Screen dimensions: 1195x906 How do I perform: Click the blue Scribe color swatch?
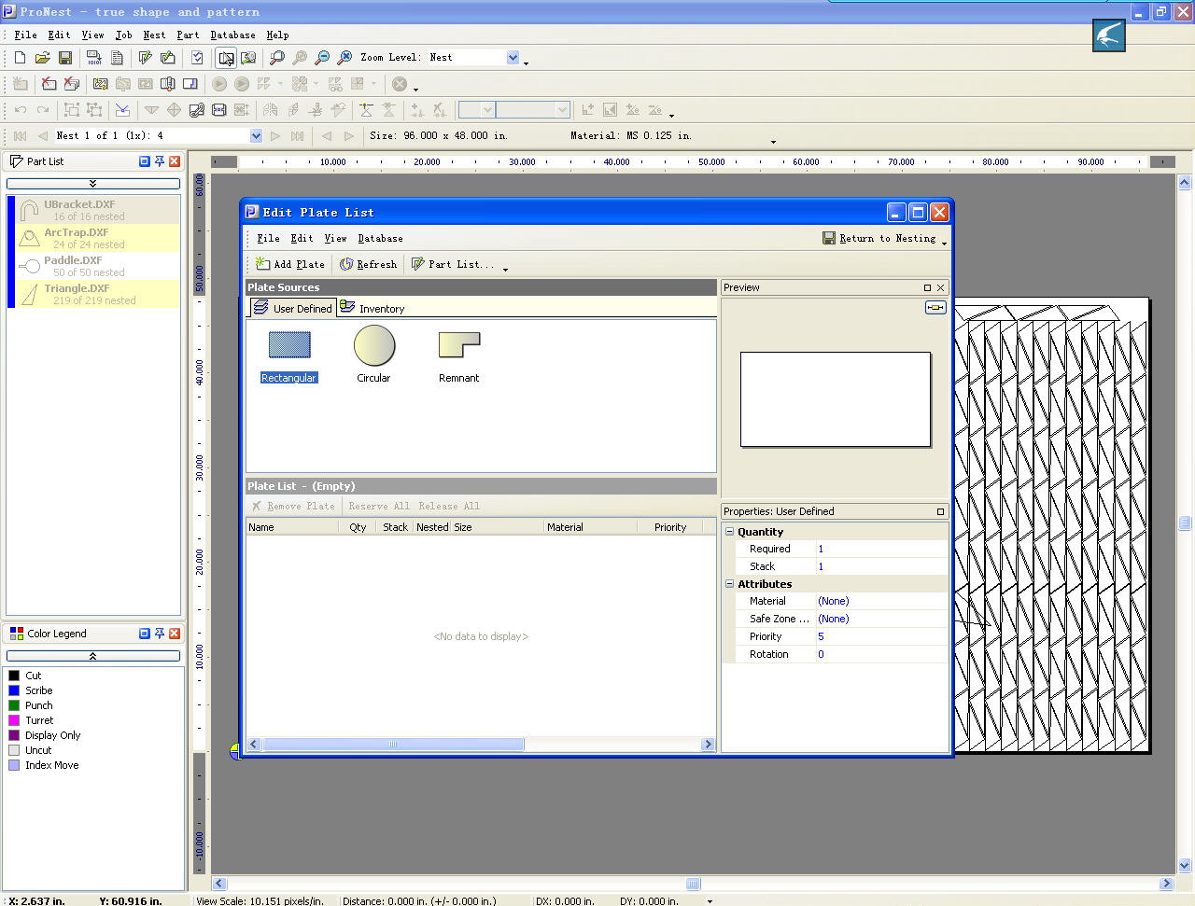[x=14, y=690]
